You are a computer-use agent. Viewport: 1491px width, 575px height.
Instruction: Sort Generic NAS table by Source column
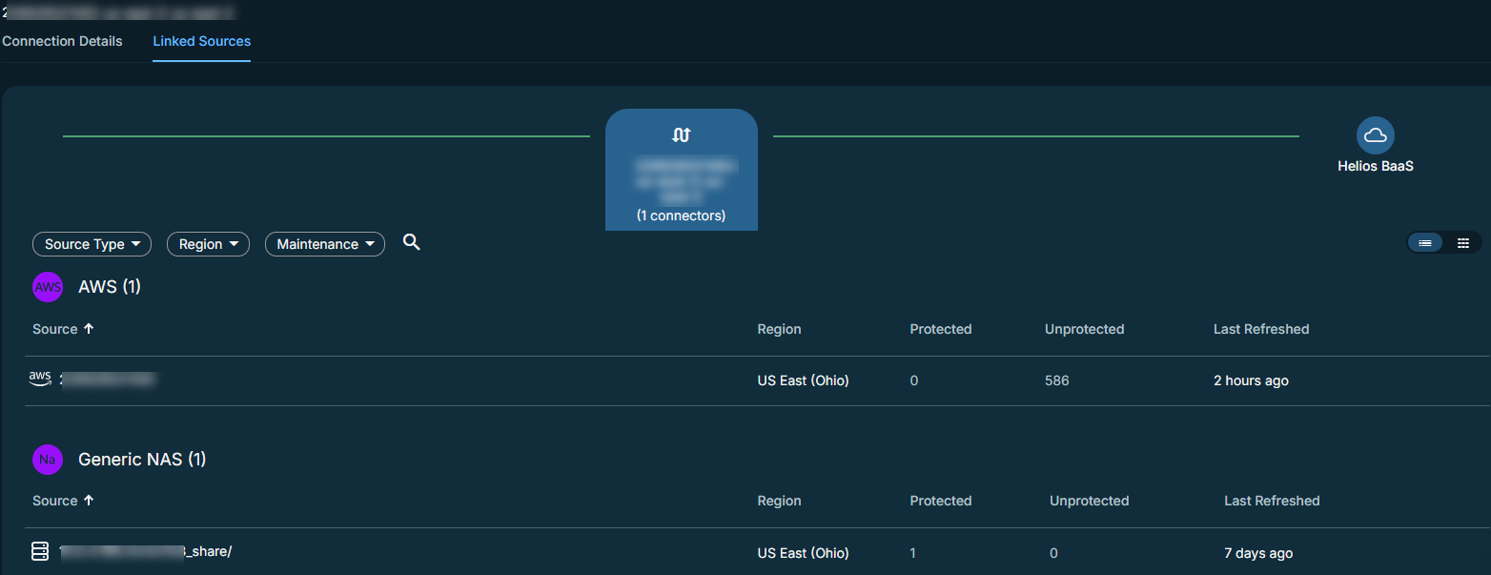(x=63, y=501)
